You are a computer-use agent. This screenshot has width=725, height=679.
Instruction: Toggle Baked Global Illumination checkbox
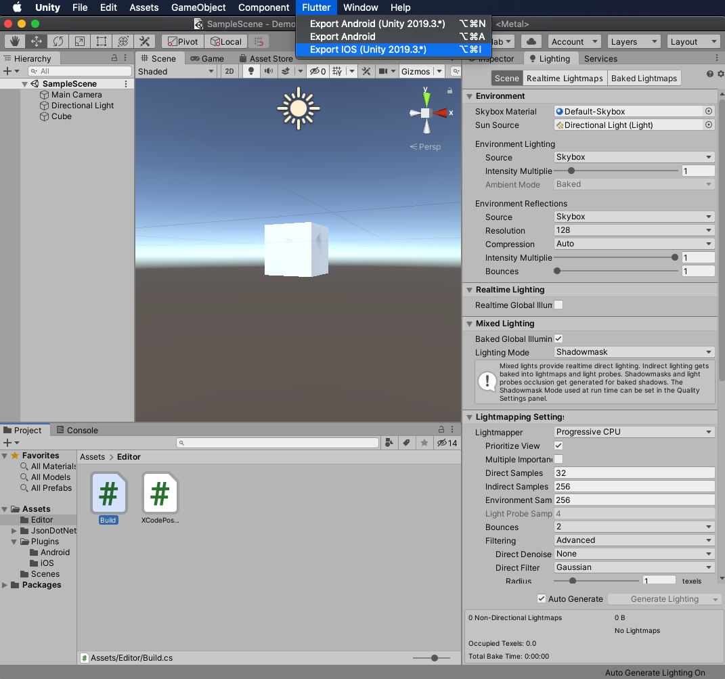pos(558,338)
